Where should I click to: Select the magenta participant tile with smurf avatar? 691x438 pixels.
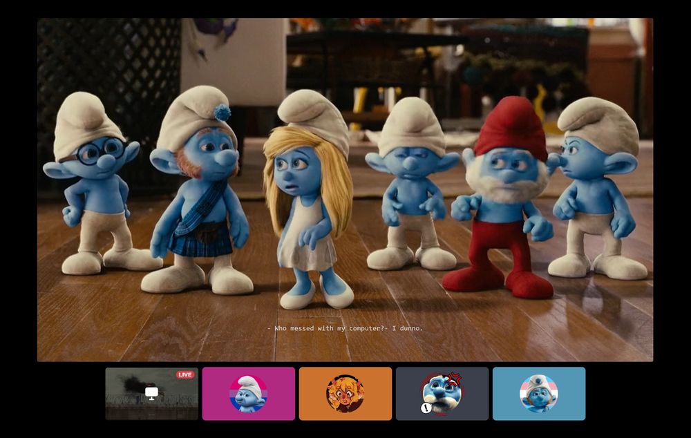[249, 394]
